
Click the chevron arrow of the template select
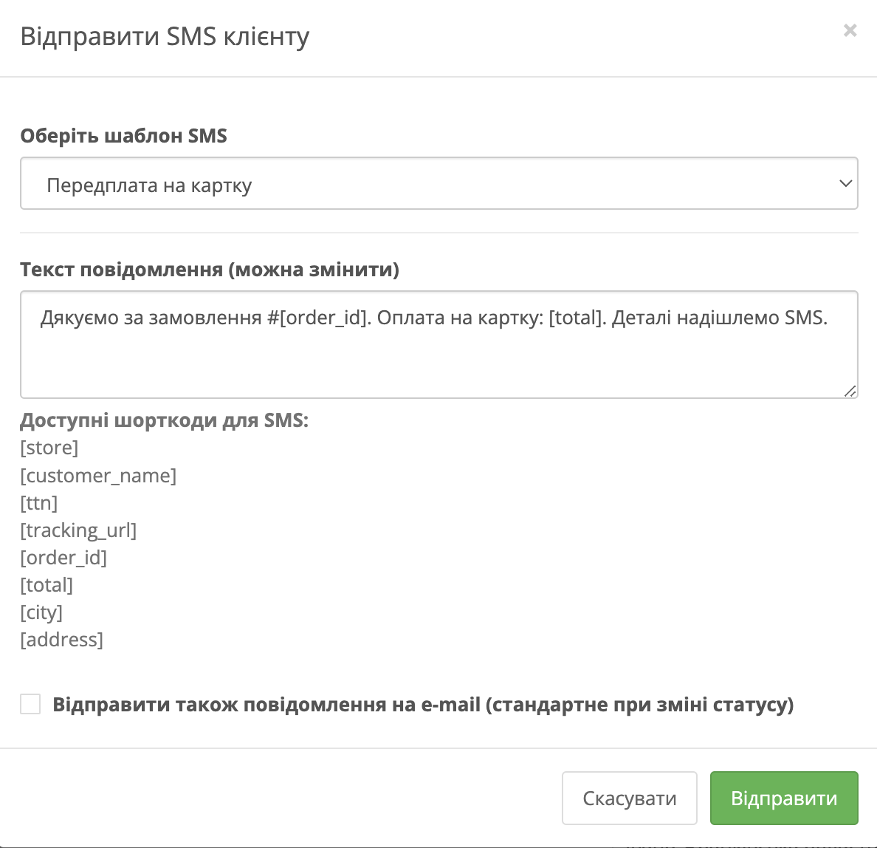coord(845,183)
